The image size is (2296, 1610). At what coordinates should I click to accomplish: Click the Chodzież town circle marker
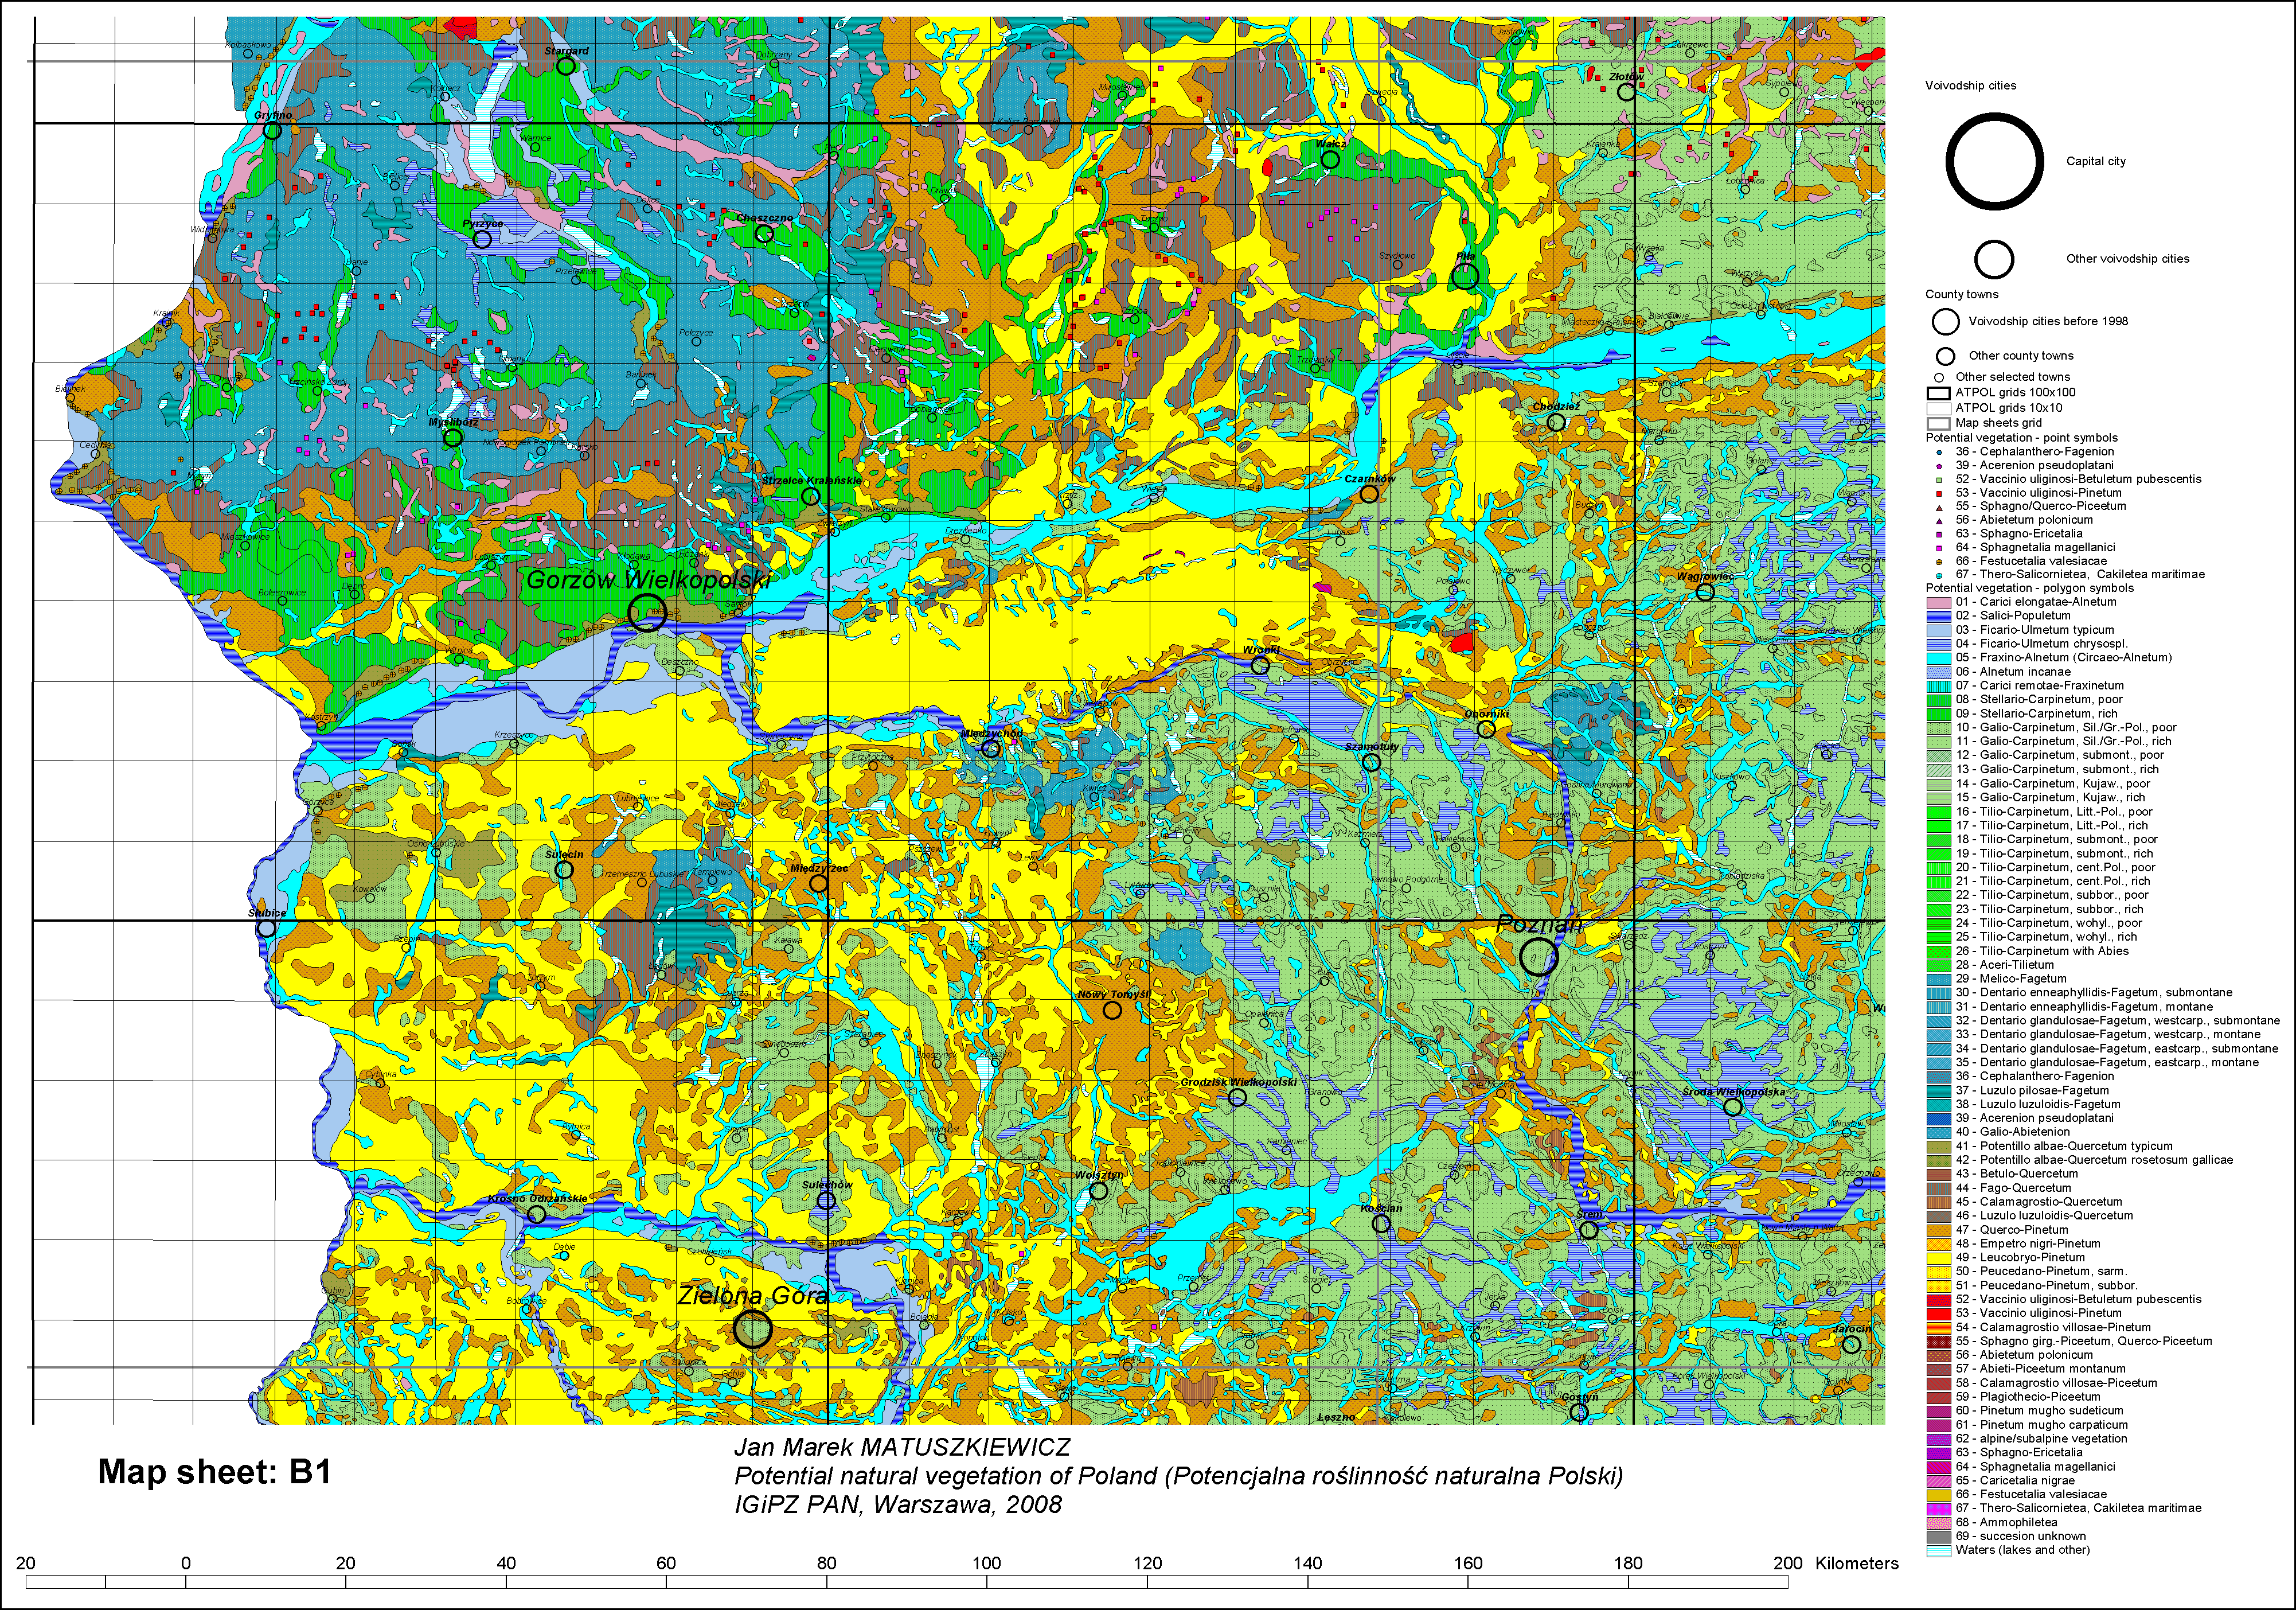point(1556,422)
